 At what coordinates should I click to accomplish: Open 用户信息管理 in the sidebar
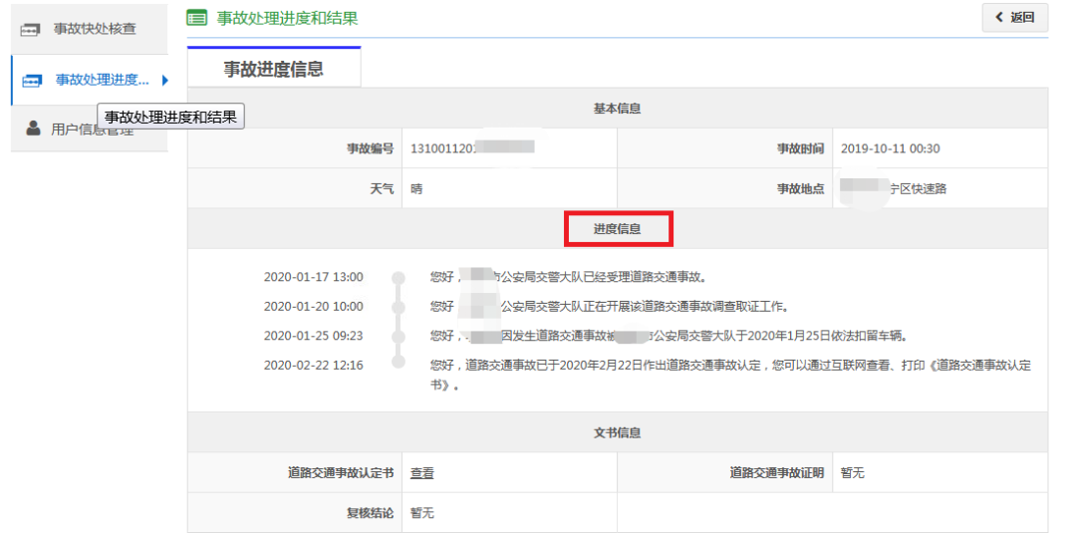coord(90,129)
